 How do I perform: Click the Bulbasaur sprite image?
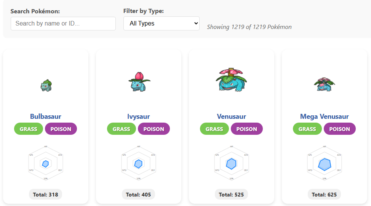46,85
